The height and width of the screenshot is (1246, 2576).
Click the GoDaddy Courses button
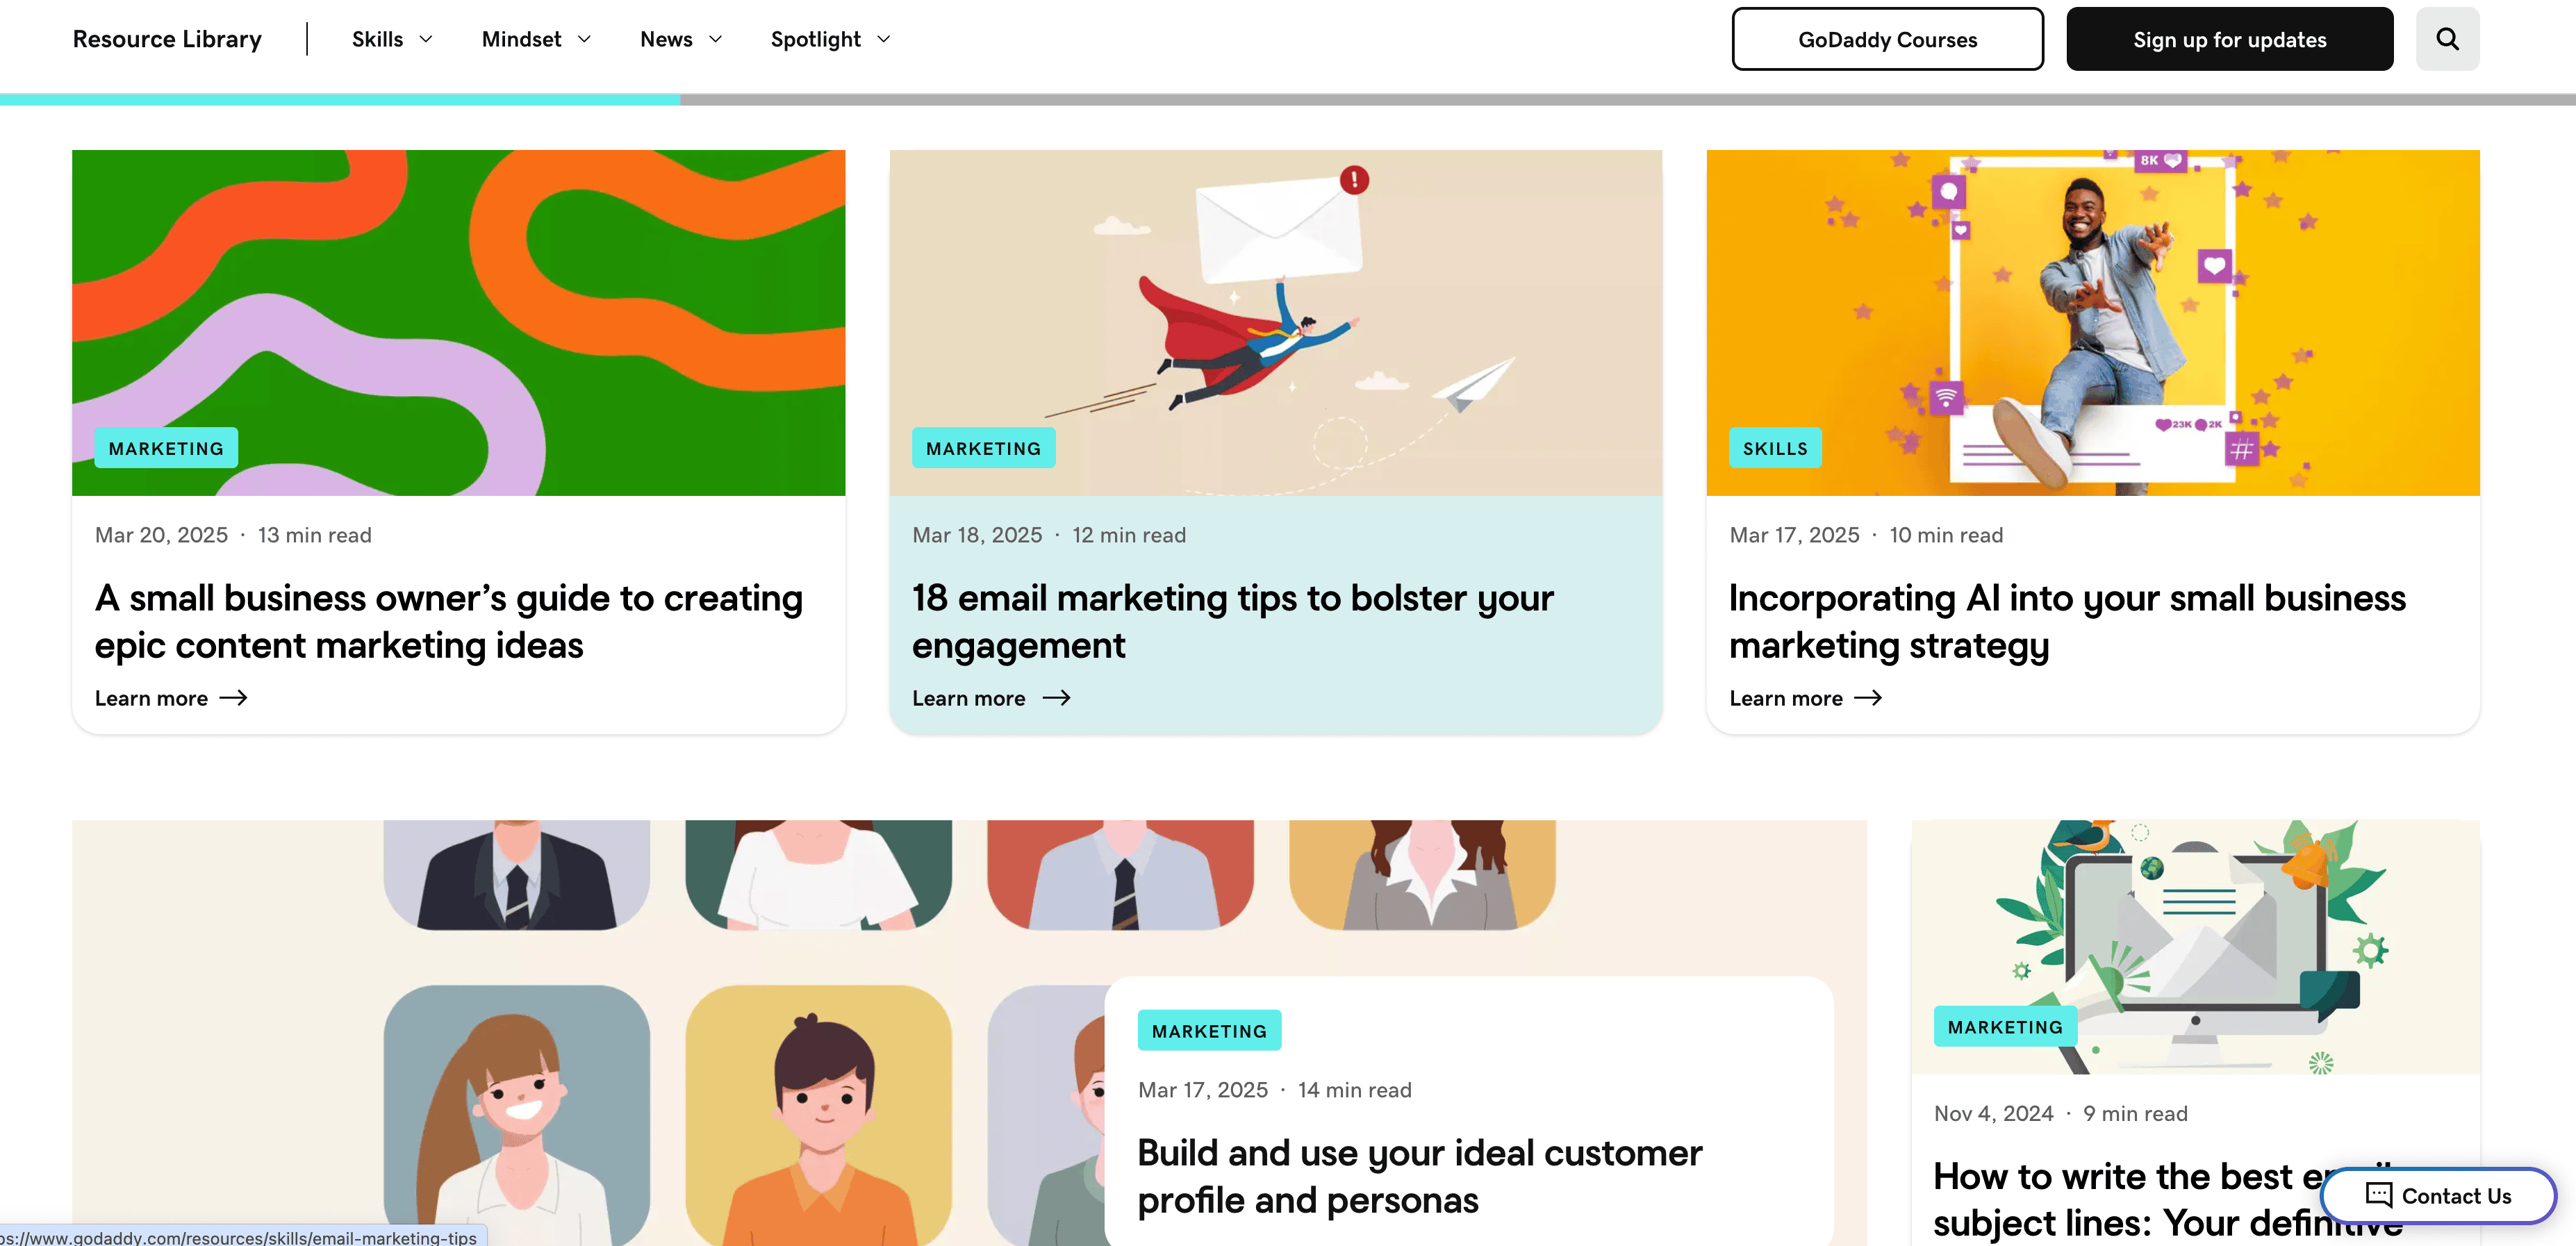(1887, 39)
